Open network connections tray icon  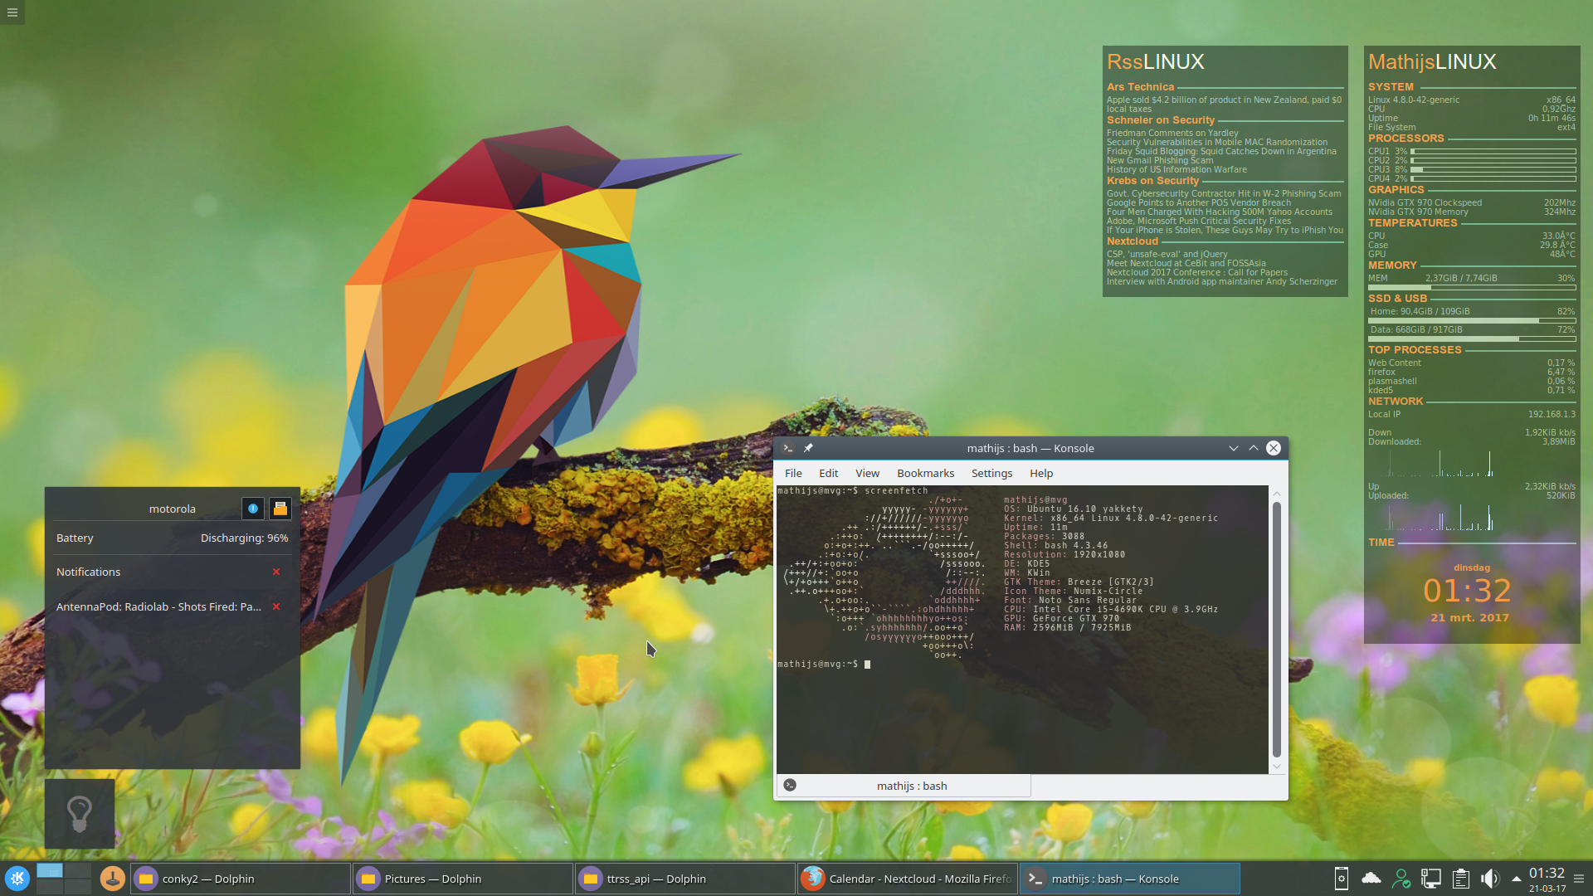point(1430,879)
